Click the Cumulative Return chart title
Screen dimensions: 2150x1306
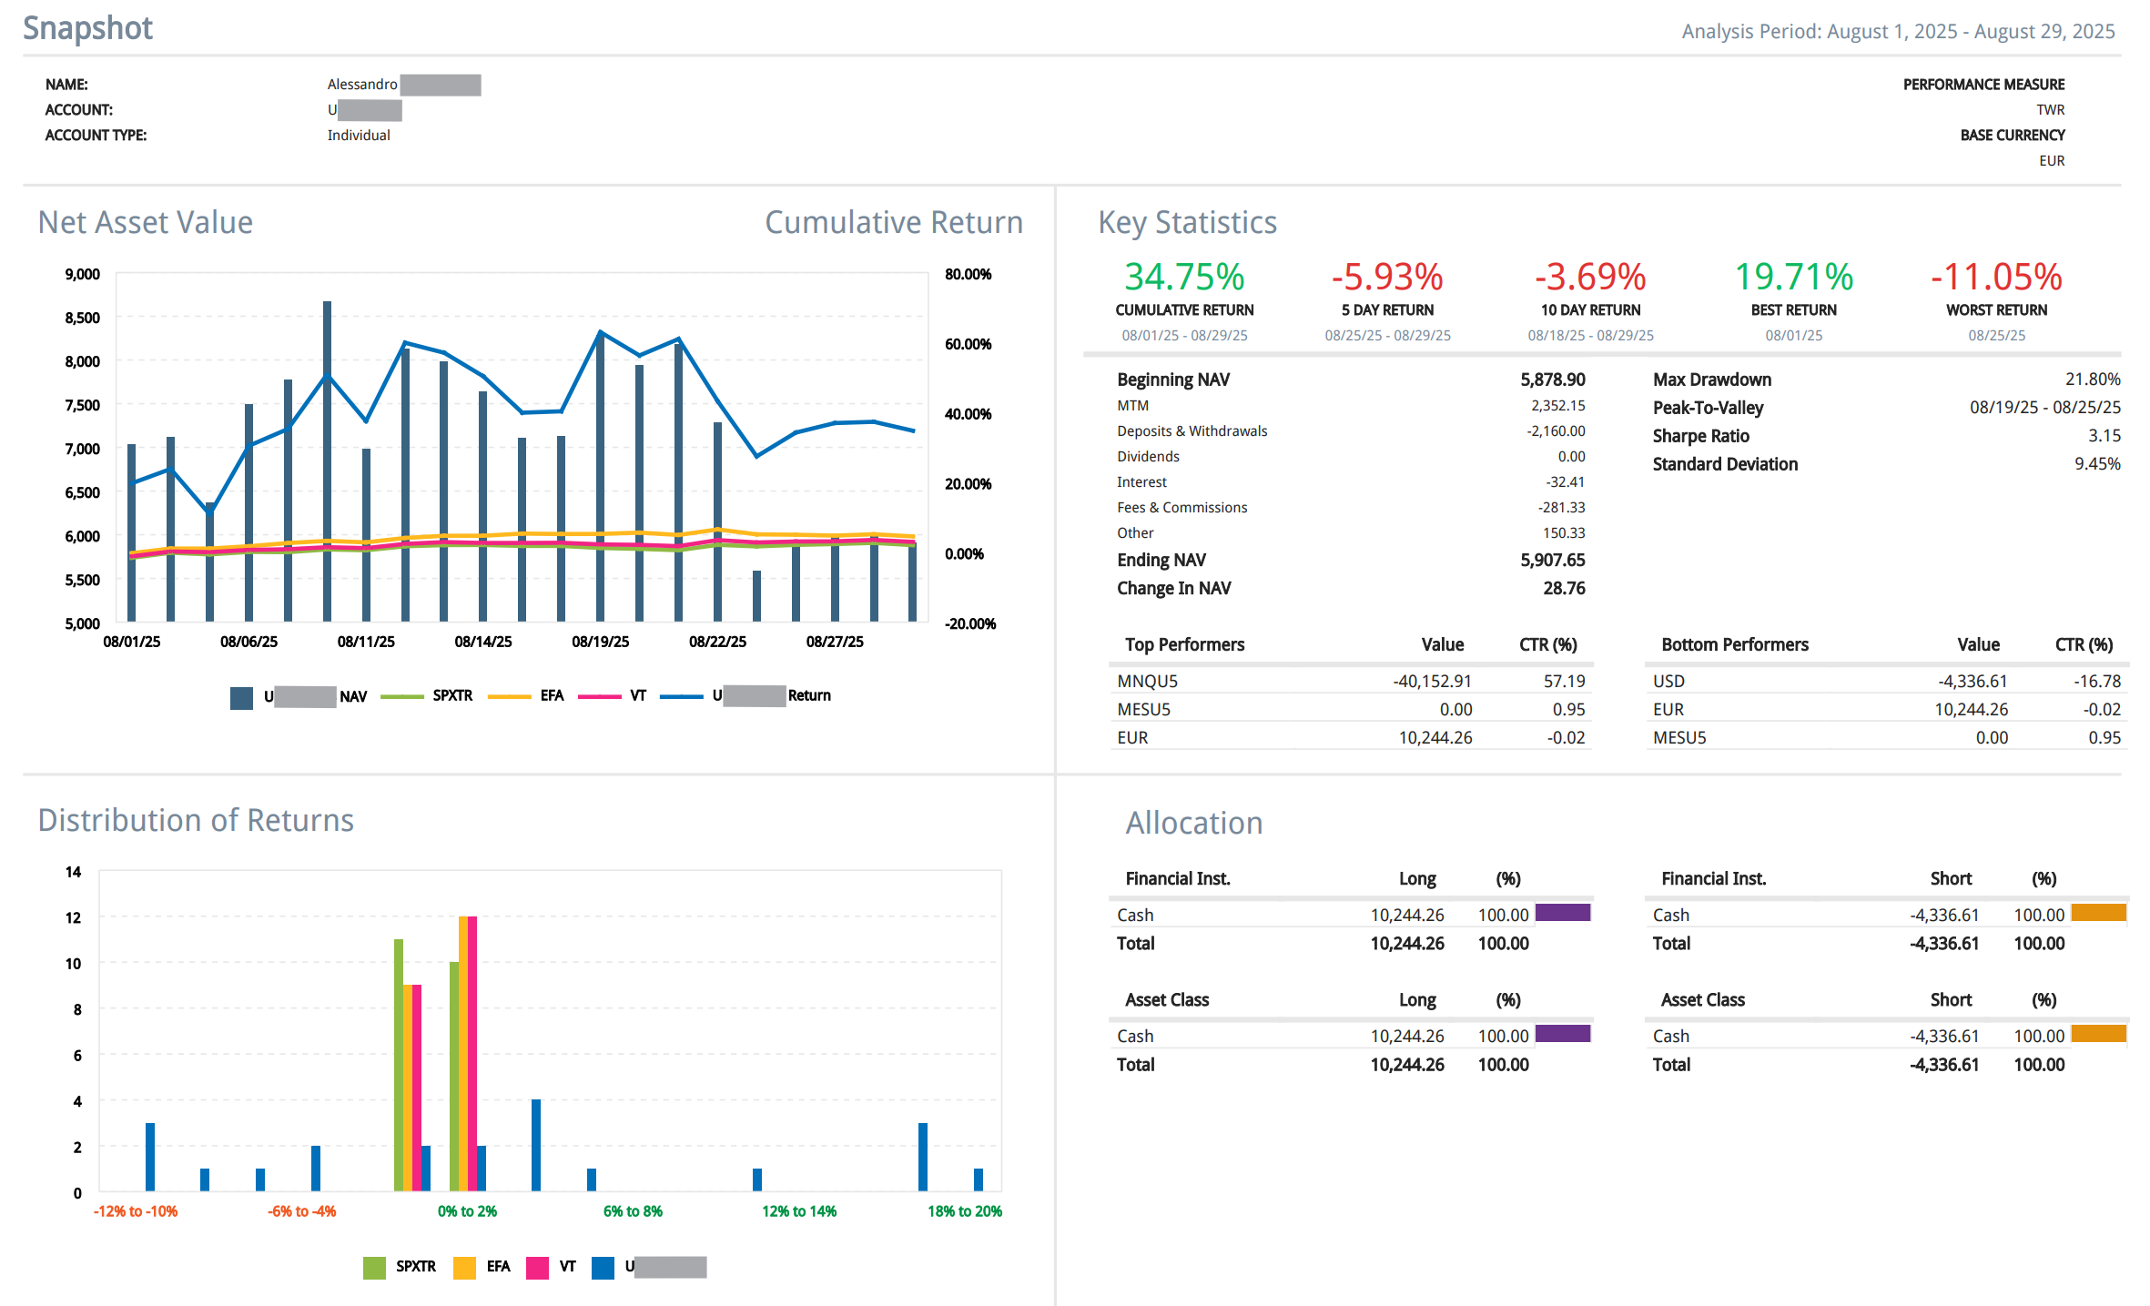[x=893, y=222]
